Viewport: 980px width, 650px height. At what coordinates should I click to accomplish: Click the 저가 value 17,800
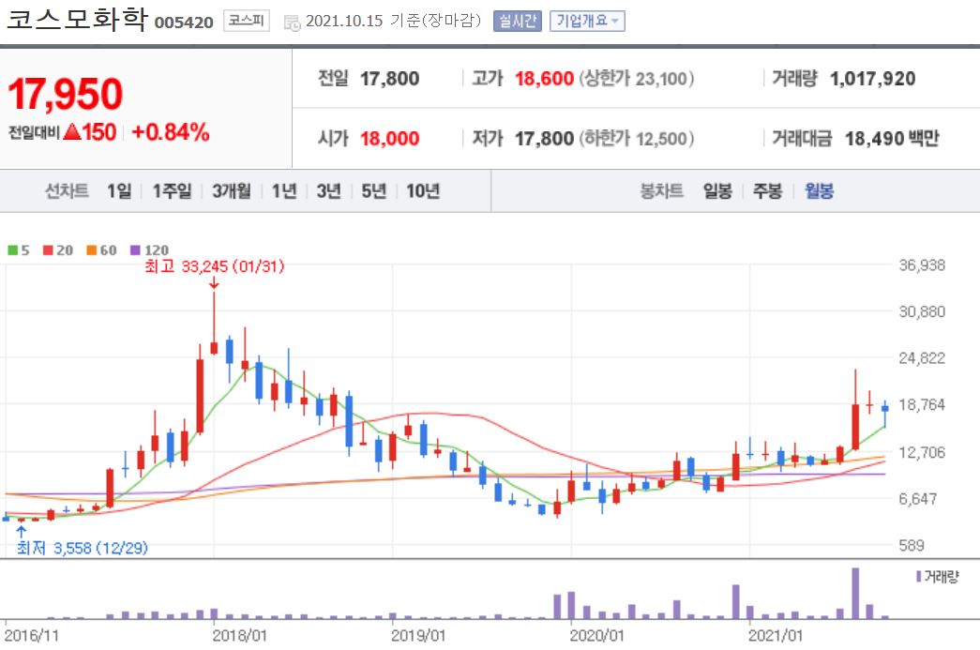pos(544,139)
